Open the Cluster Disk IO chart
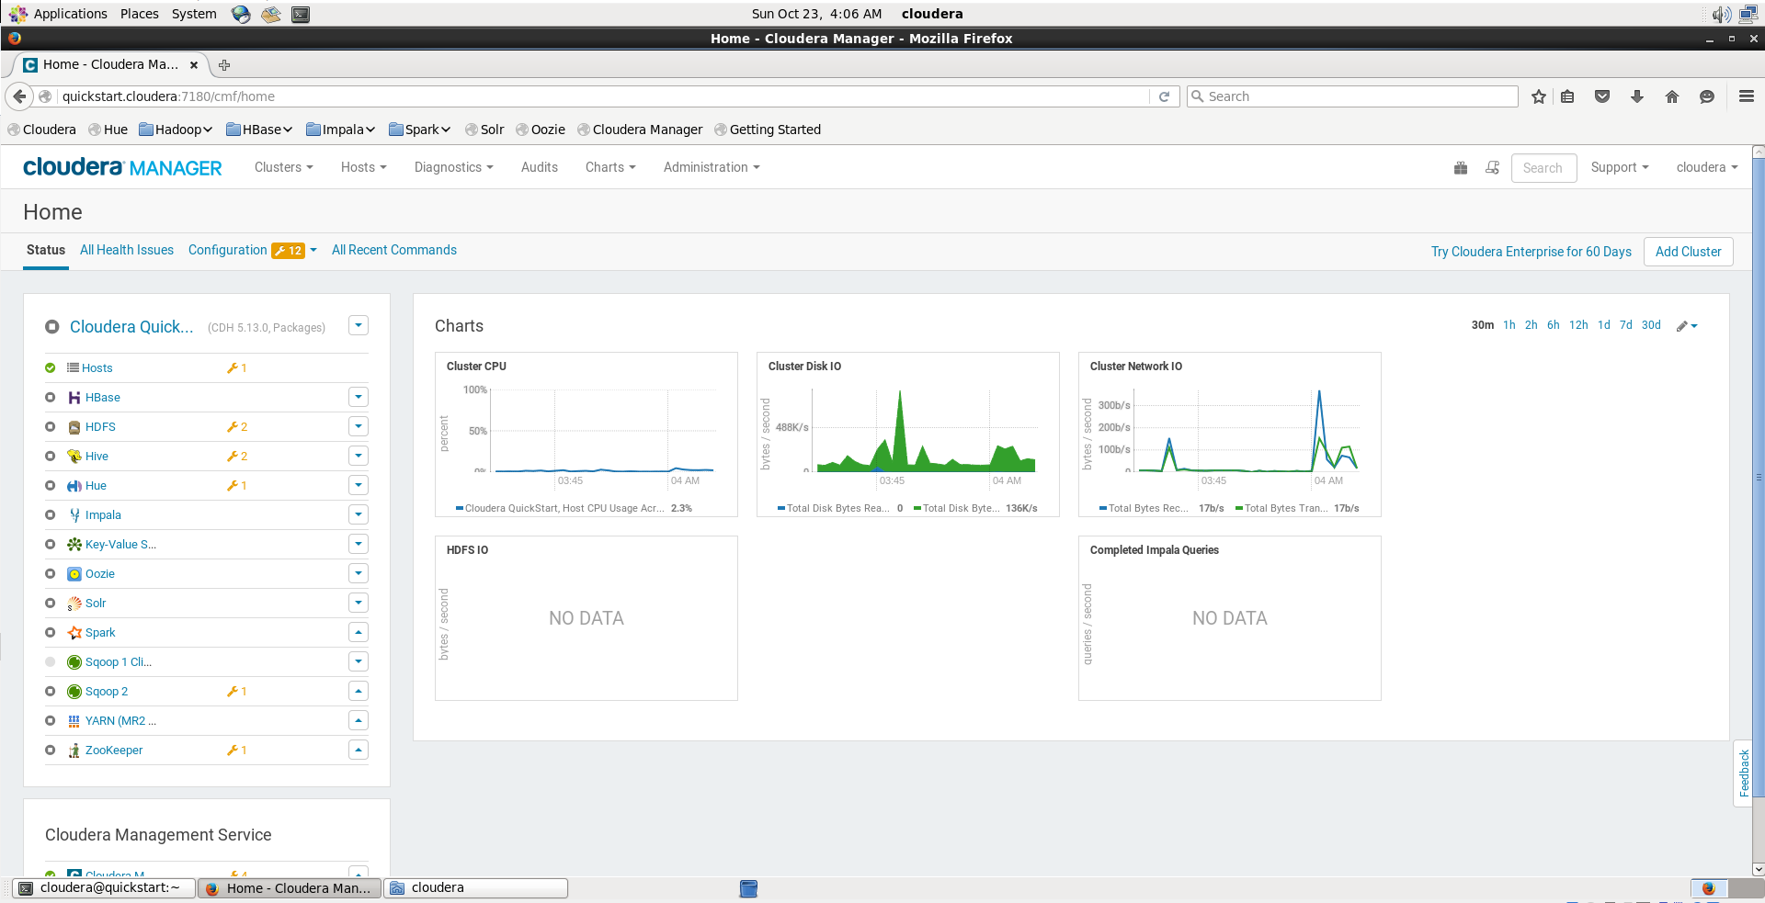The height and width of the screenshot is (903, 1765). [908, 435]
